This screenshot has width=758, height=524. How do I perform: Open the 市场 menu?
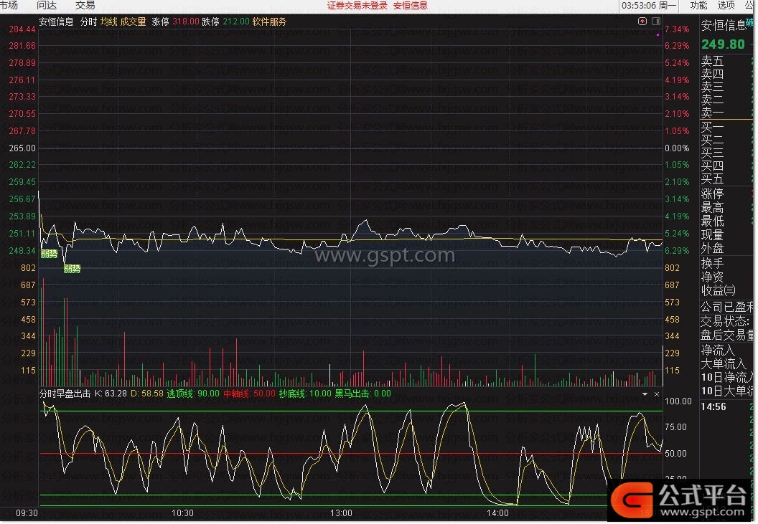[x=9, y=5]
